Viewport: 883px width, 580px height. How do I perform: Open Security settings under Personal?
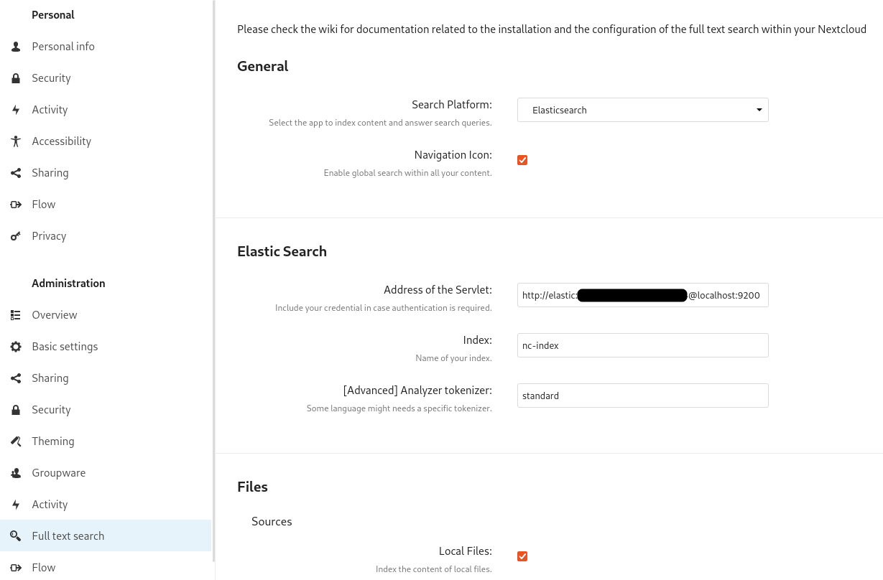tap(51, 78)
